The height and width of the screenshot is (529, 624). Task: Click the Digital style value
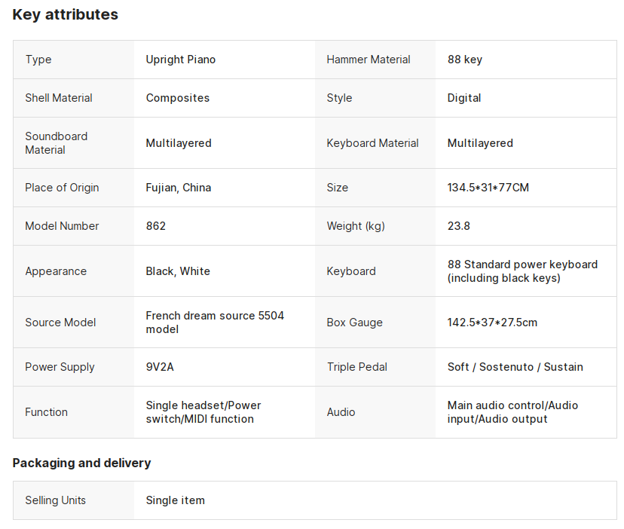[464, 98]
